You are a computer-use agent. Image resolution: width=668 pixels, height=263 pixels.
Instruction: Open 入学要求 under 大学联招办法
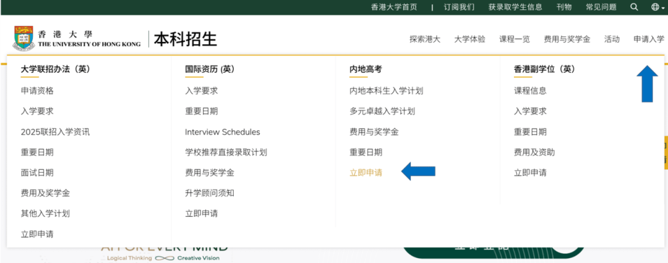point(37,111)
